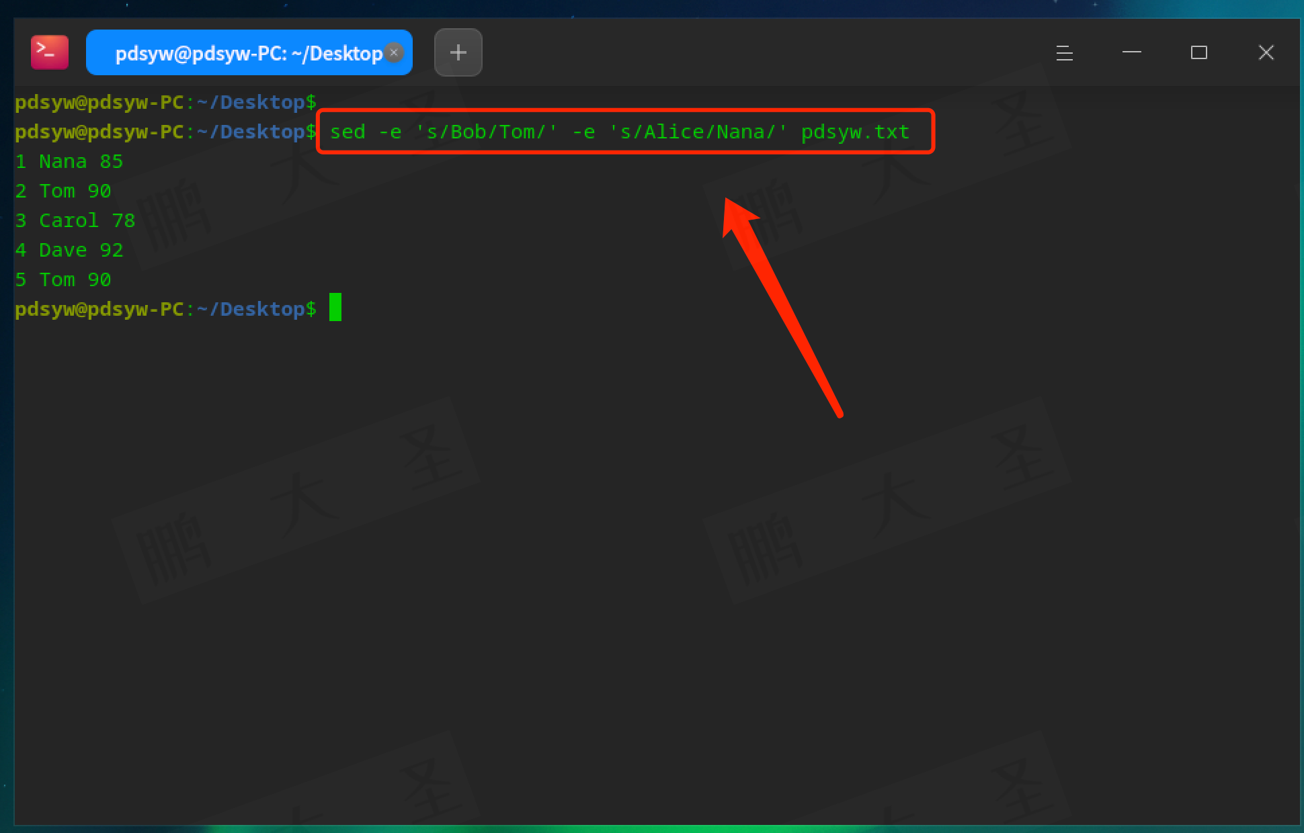Image resolution: width=1304 pixels, height=833 pixels.
Task: Click the 's/Bob/Tom/' expression
Action: coord(487,132)
